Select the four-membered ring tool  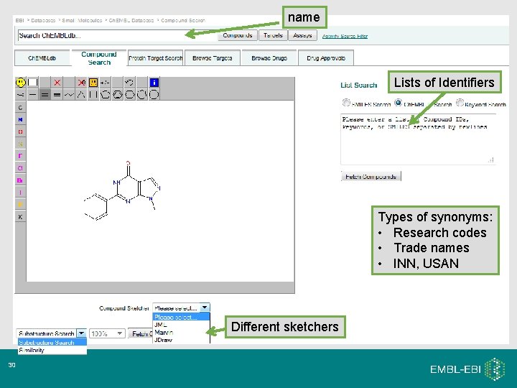pyautogui.click(x=93, y=95)
